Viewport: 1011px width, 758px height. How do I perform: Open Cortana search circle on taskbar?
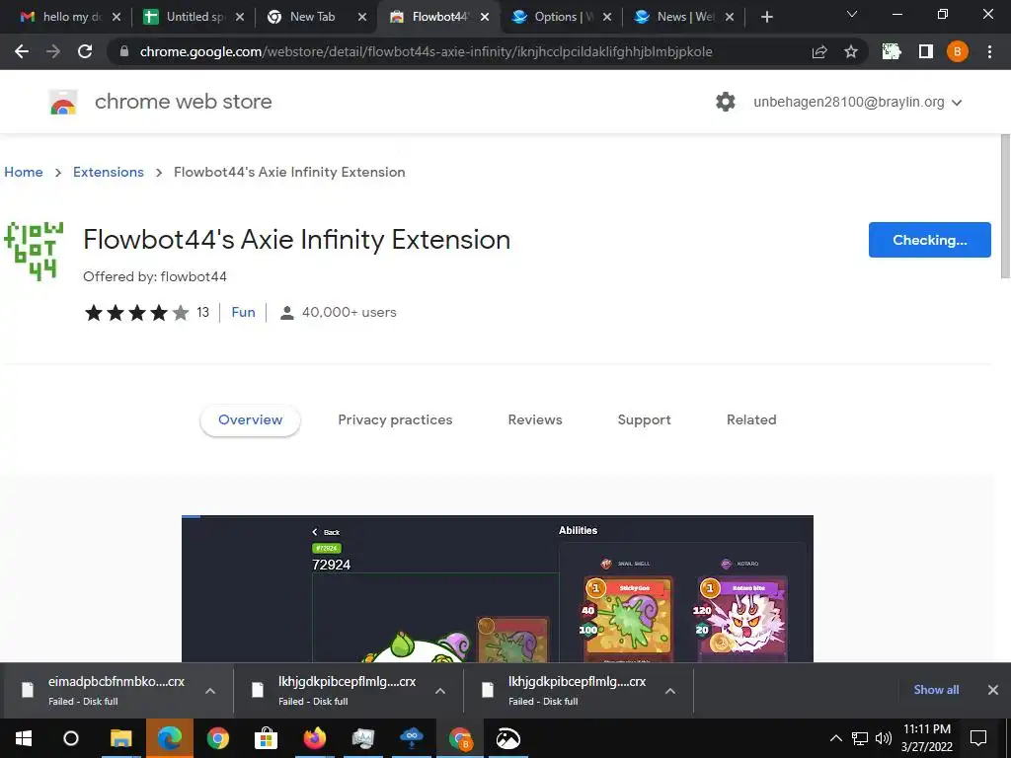(x=71, y=738)
